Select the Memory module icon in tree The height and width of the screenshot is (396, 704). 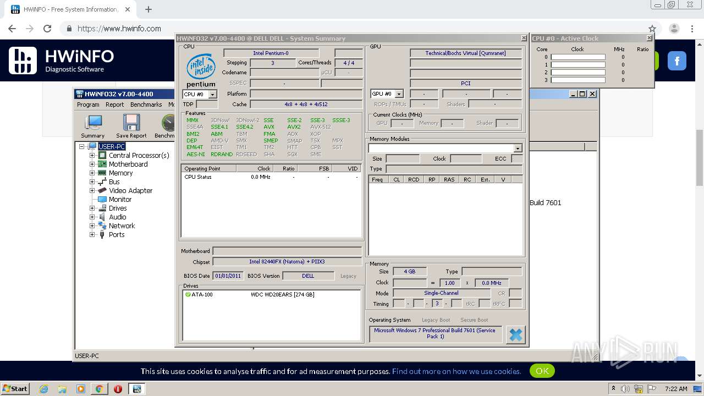coord(102,173)
